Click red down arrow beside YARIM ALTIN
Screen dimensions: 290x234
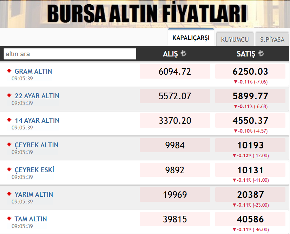[x=9, y=194]
